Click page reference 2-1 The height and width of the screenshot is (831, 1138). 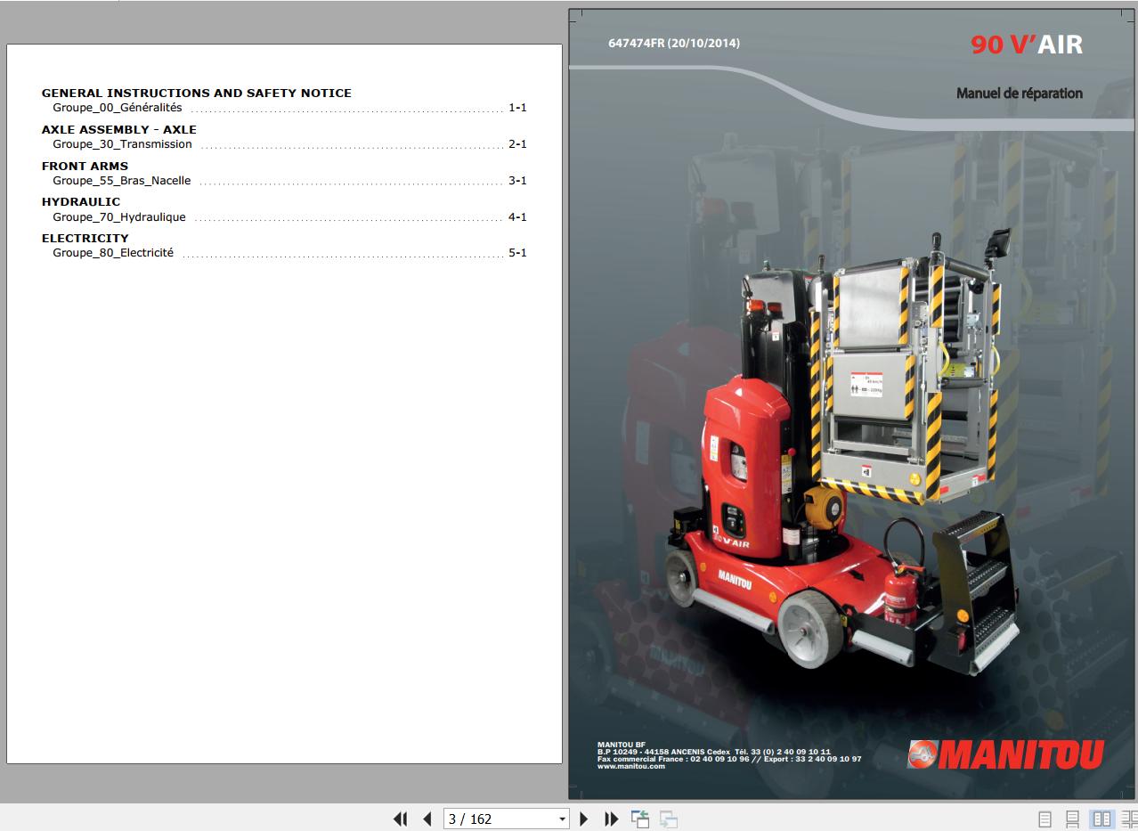517,144
